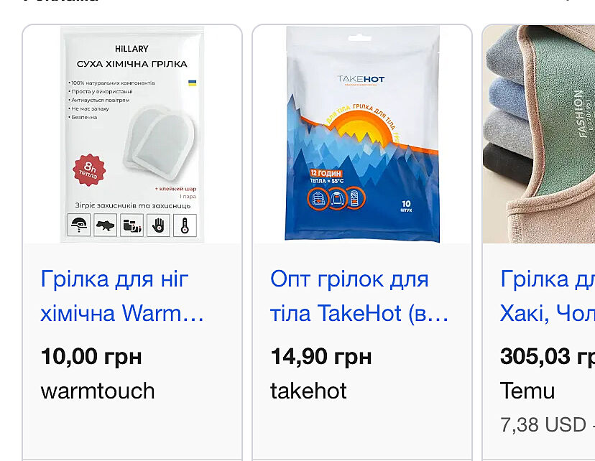Click the 7,38 USD converted price
This screenshot has width=595, height=461.
tap(543, 424)
